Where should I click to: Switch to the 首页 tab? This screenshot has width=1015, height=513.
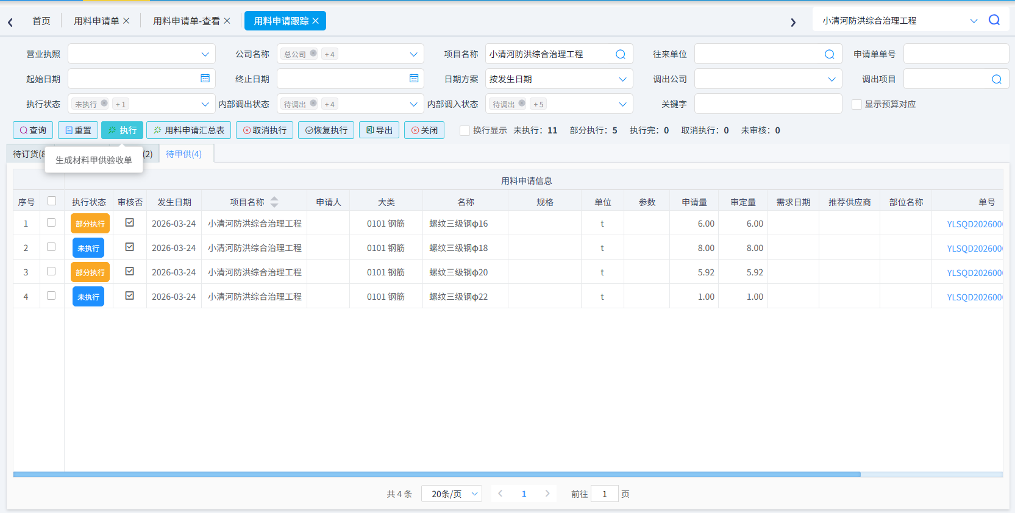click(41, 21)
